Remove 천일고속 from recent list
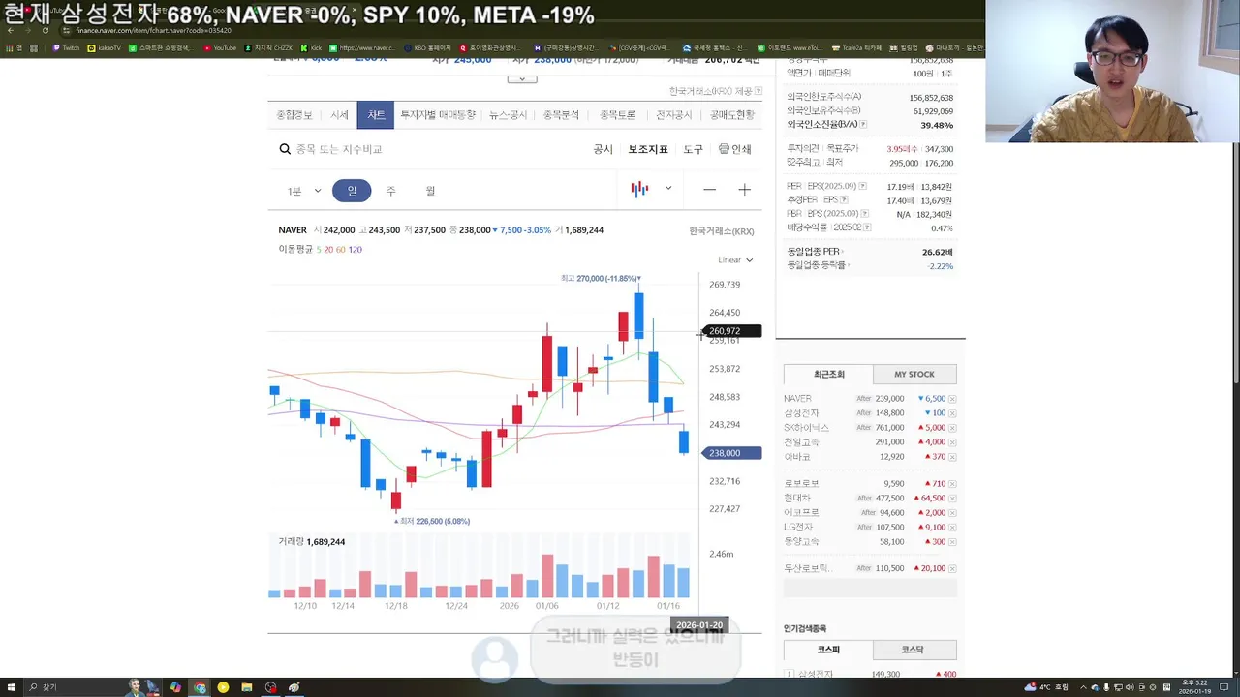Screen dimensions: 1240x697 click(x=952, y=442)
